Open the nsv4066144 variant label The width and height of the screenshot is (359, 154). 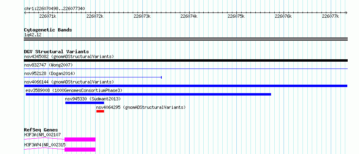pyautogui.click(x=69, y=82)
